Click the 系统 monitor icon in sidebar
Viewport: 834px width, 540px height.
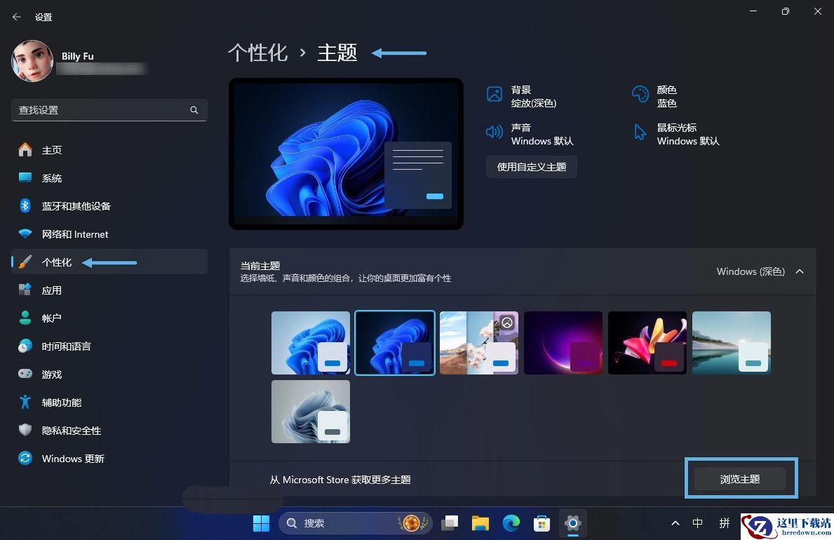pos(25,177)
